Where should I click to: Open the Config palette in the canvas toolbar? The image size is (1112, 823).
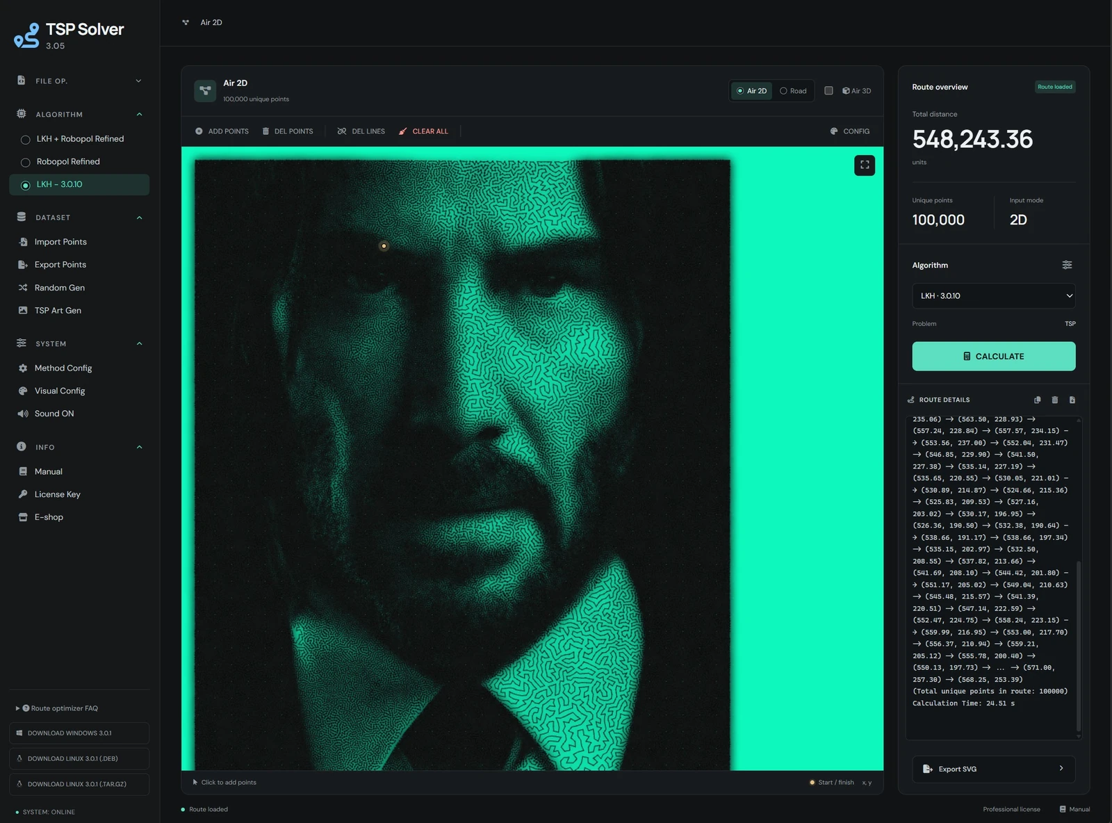coord(849,131)
